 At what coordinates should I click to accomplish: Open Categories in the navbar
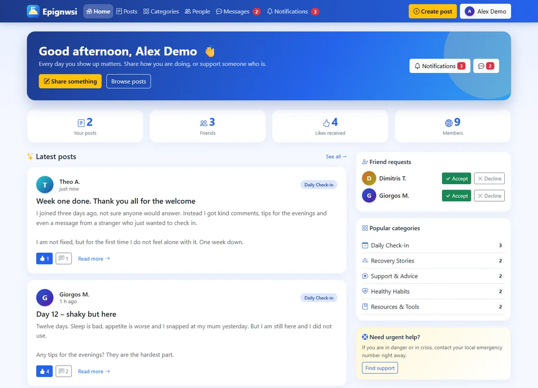(161, 11)
